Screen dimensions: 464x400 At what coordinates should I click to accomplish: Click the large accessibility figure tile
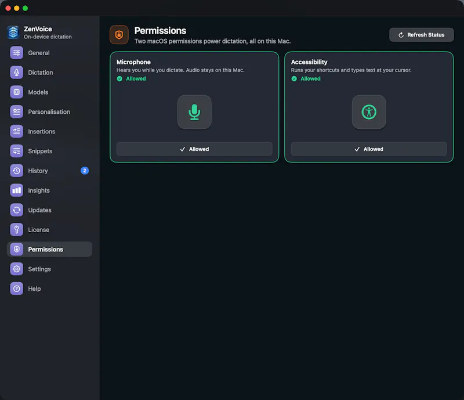point(369,112)
